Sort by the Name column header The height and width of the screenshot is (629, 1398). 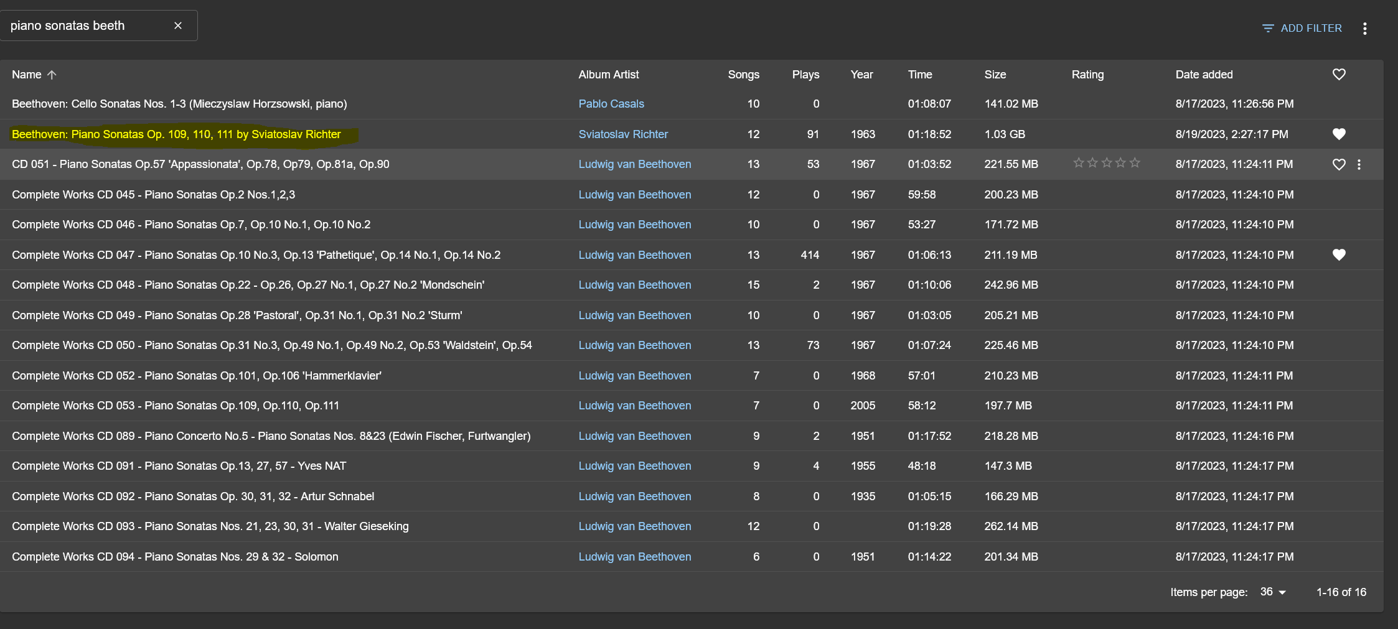(27, 75)
